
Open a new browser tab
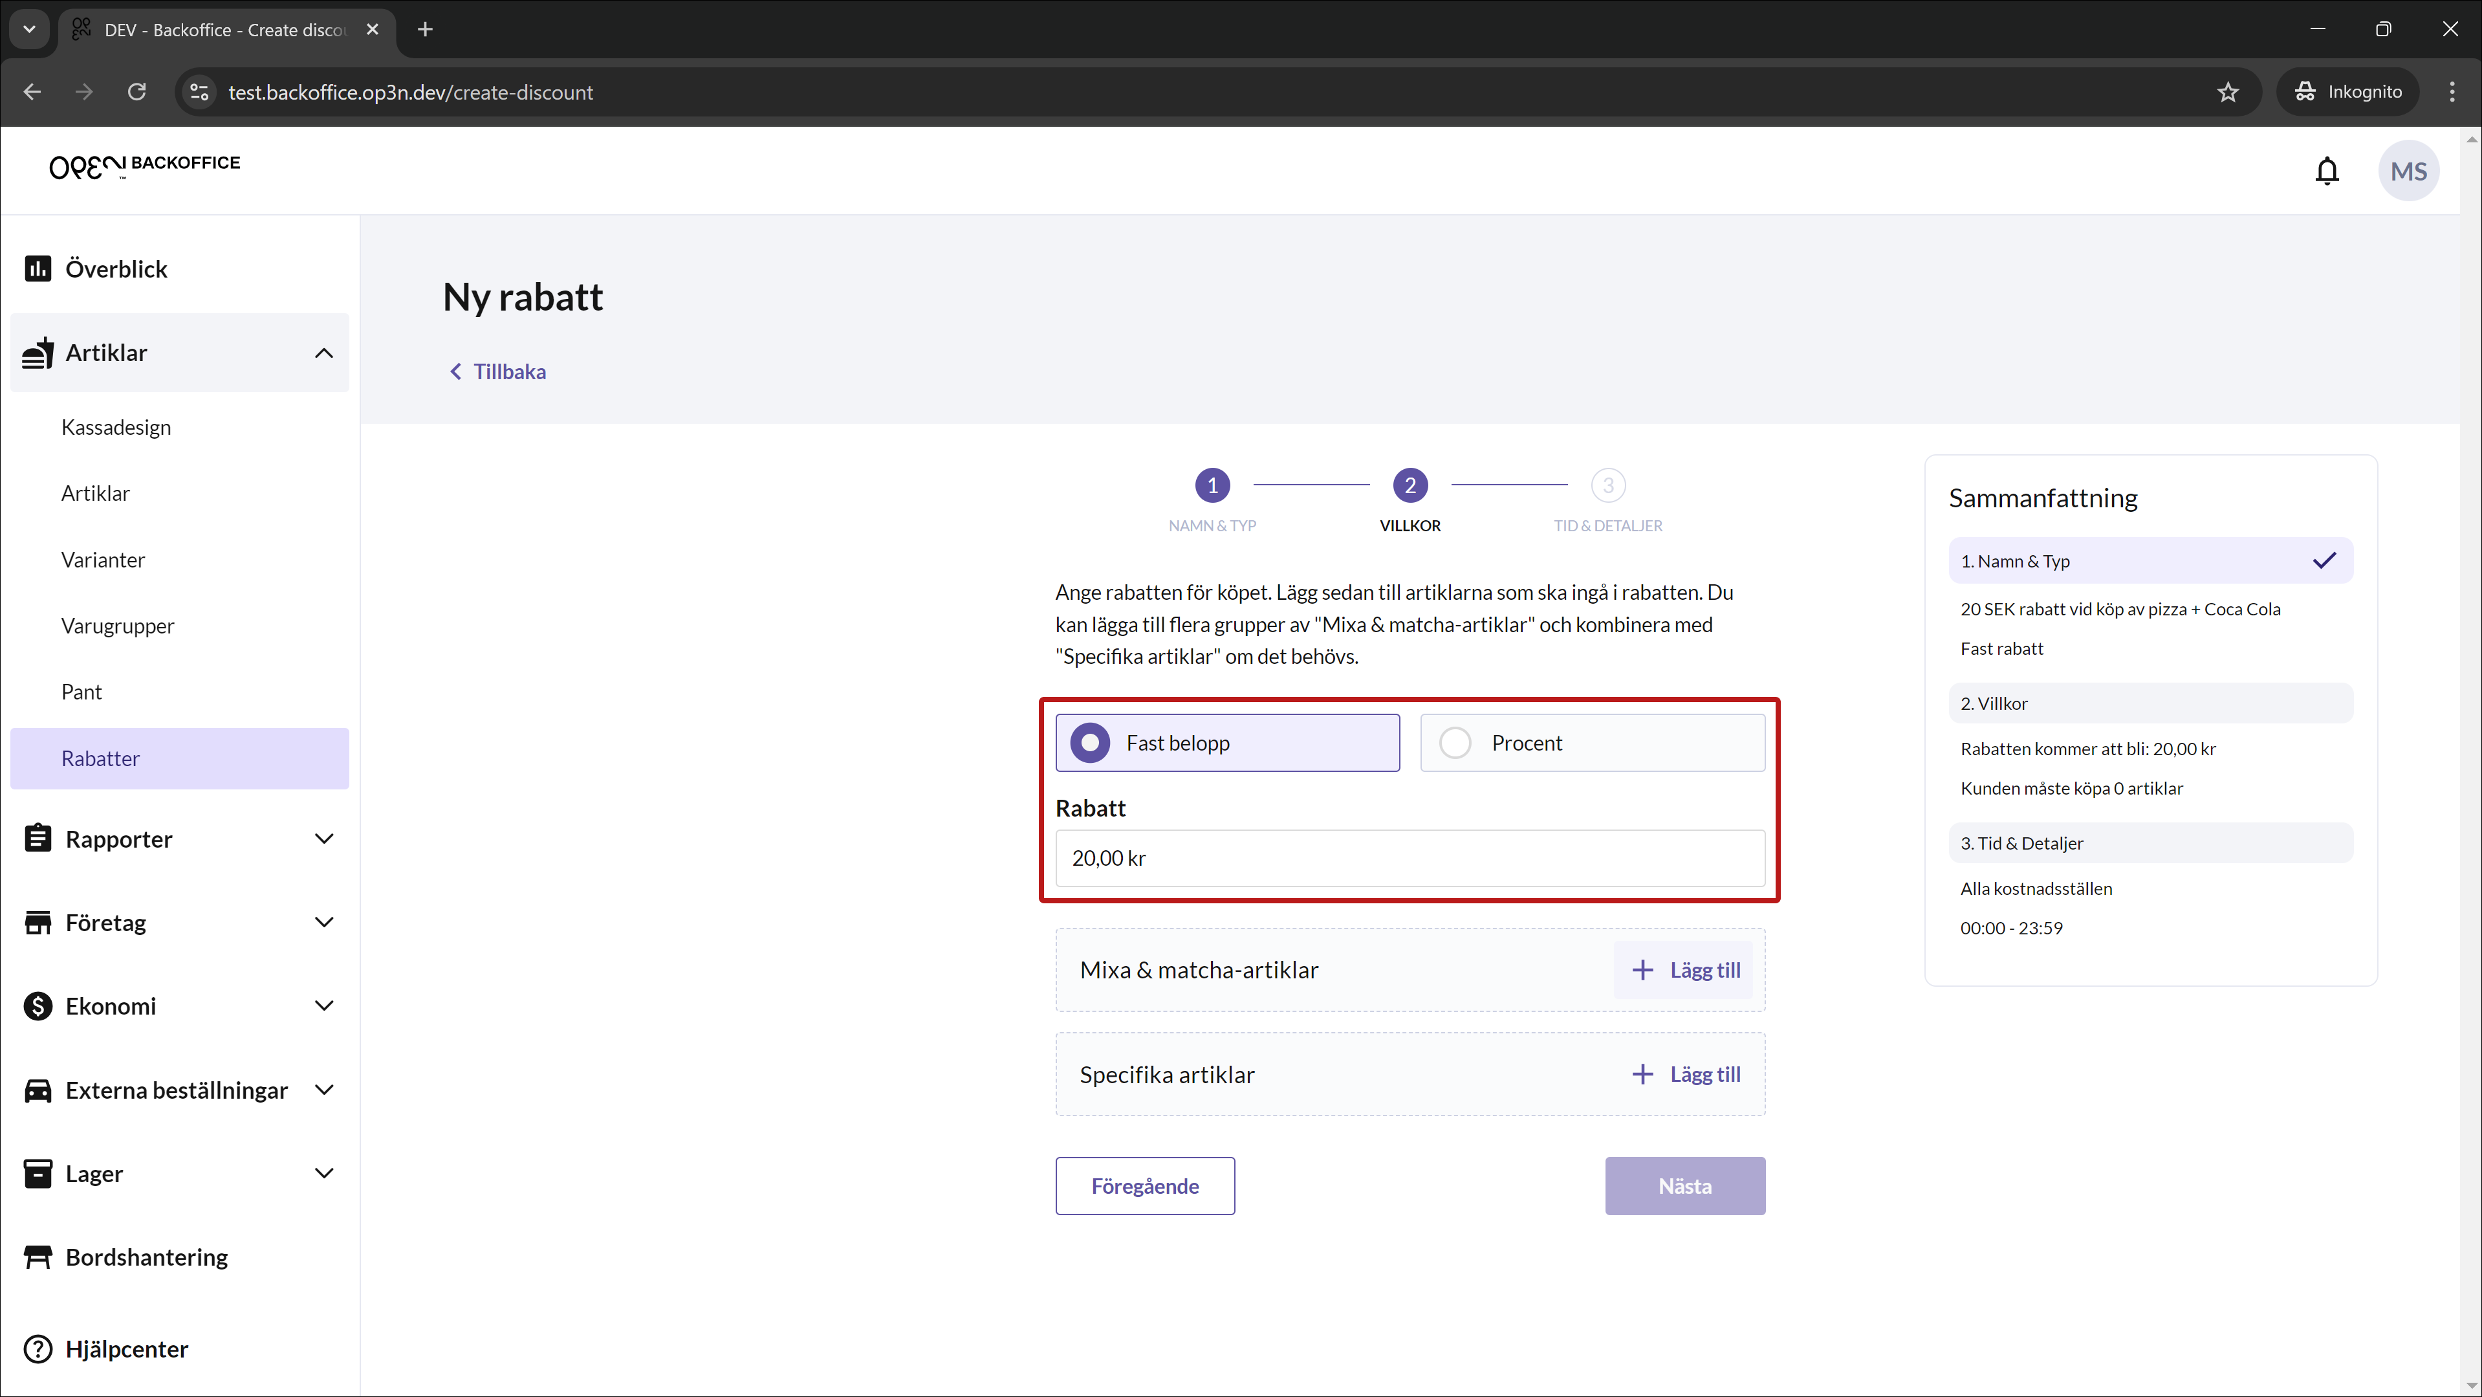coord(425,29)
